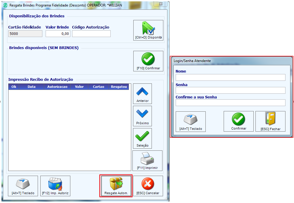Click Alt+T Teclado in login dialog
This screenshot has width=294, height=203.
pos(191,122)
